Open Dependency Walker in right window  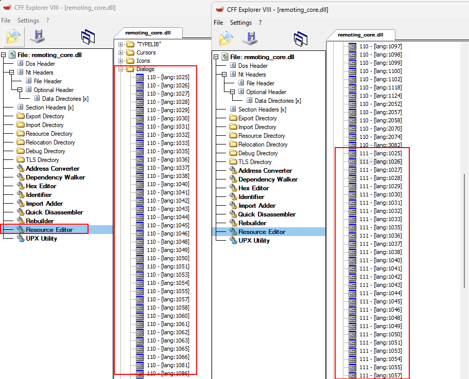click(x=268, y=179)
